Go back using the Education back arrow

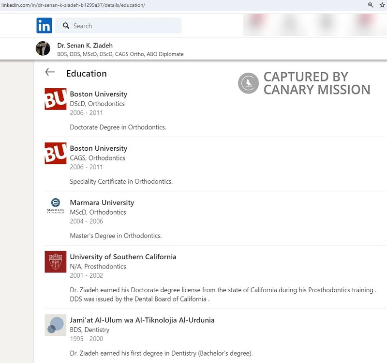pos(50,72)
